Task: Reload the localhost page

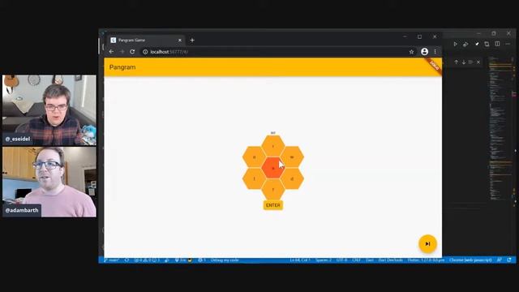Action: 132,52
